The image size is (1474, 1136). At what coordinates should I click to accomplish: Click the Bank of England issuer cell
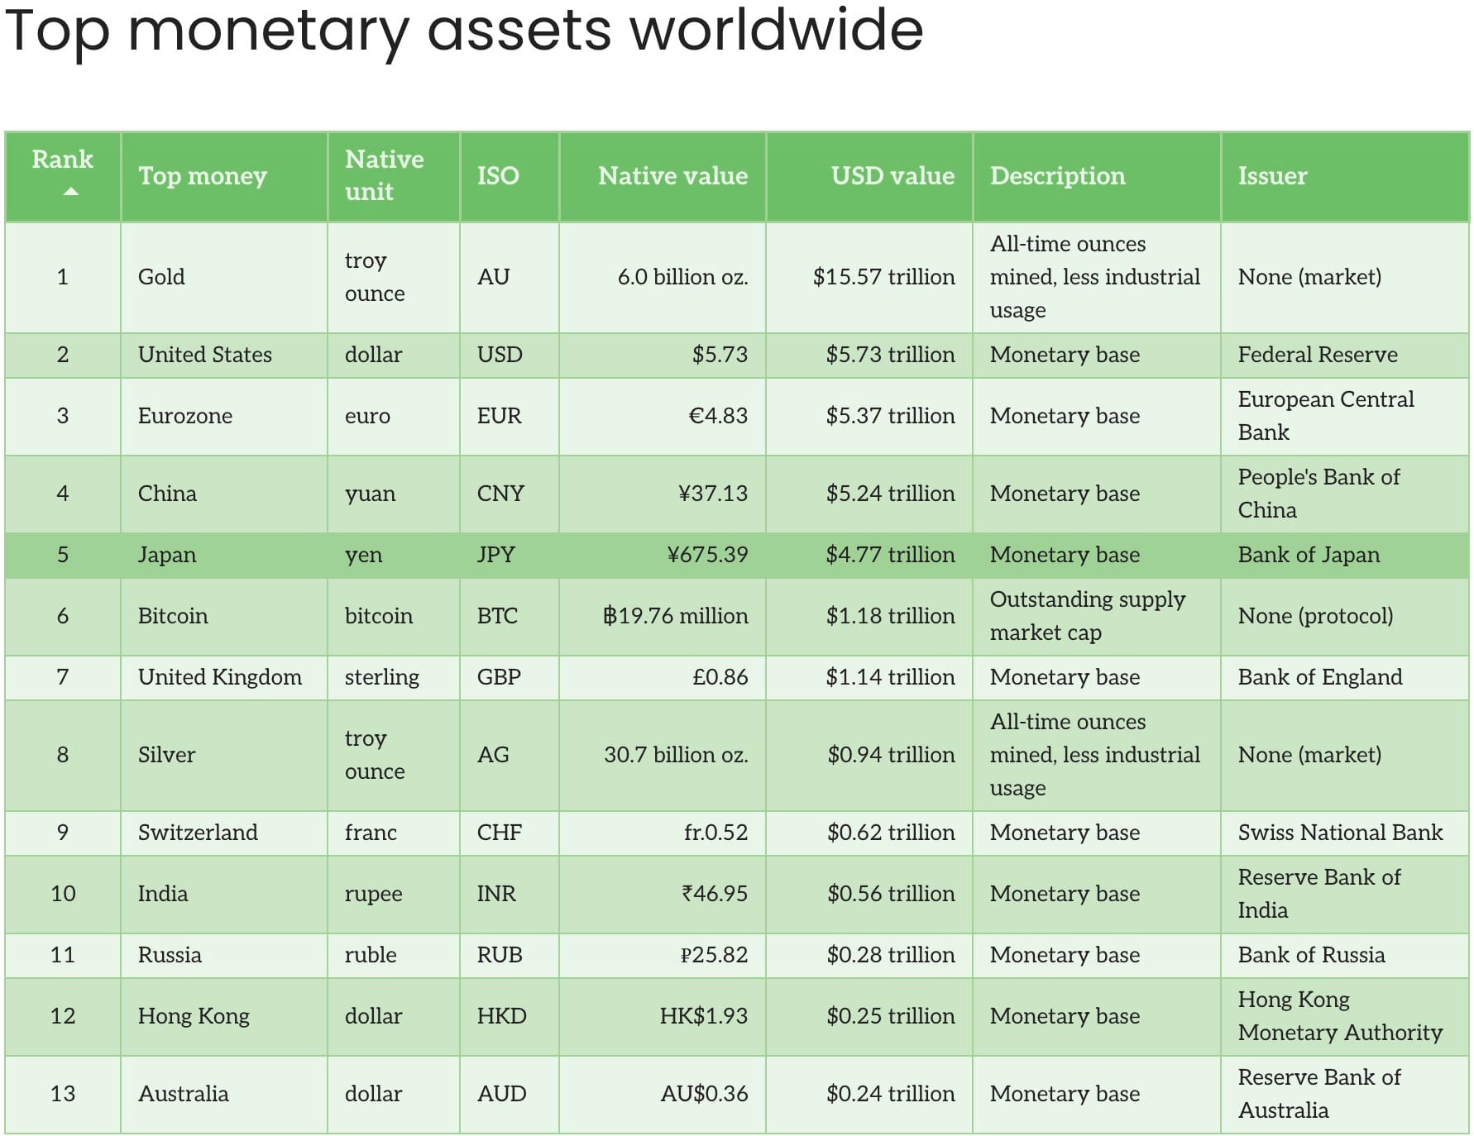pyautogui.click(x=1345, y=677)
